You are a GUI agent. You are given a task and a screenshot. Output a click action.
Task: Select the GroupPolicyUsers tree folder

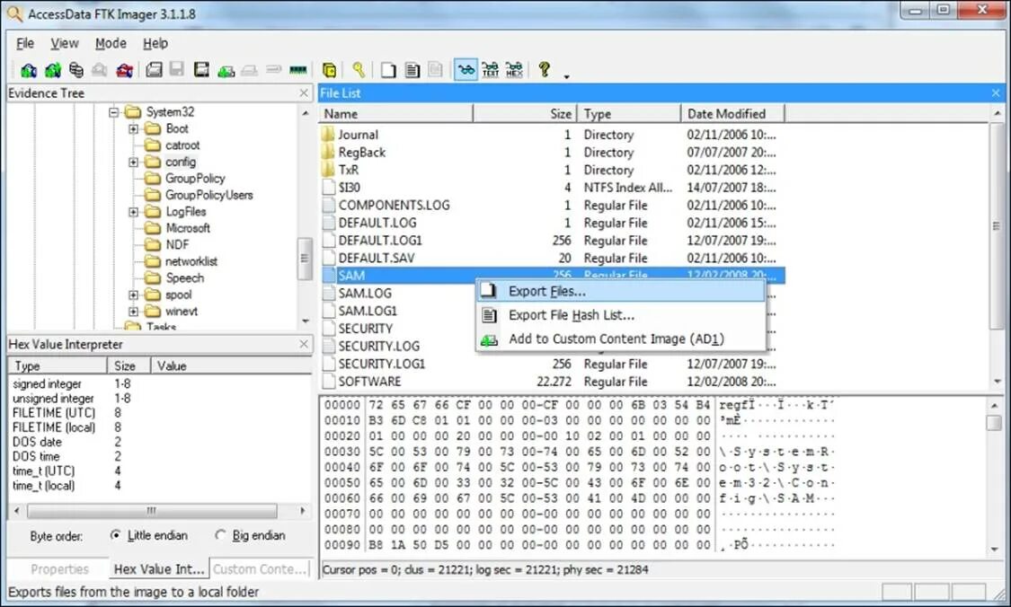[x=208, y=195]
